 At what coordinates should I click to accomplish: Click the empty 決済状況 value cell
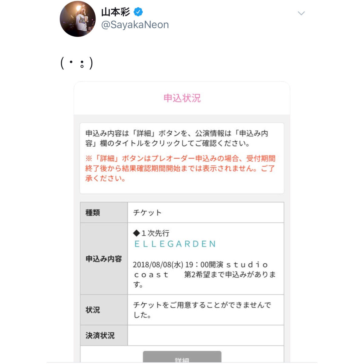[206, 335]
